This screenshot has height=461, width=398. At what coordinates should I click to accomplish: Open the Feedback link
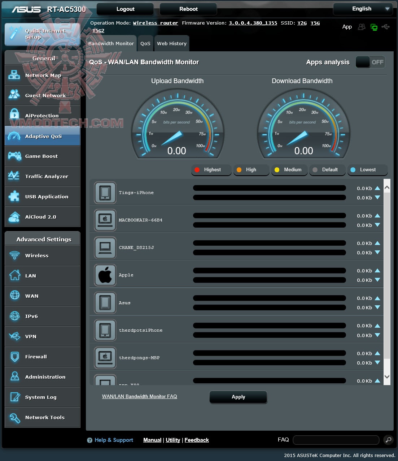(x=197, y=440)
